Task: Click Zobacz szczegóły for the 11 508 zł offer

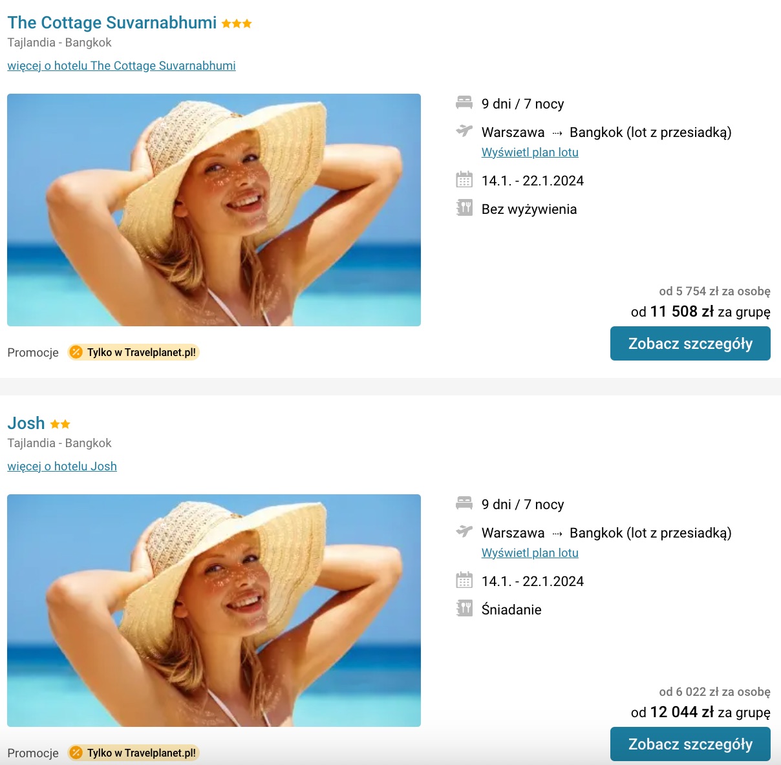Action: tap(690, 343)
